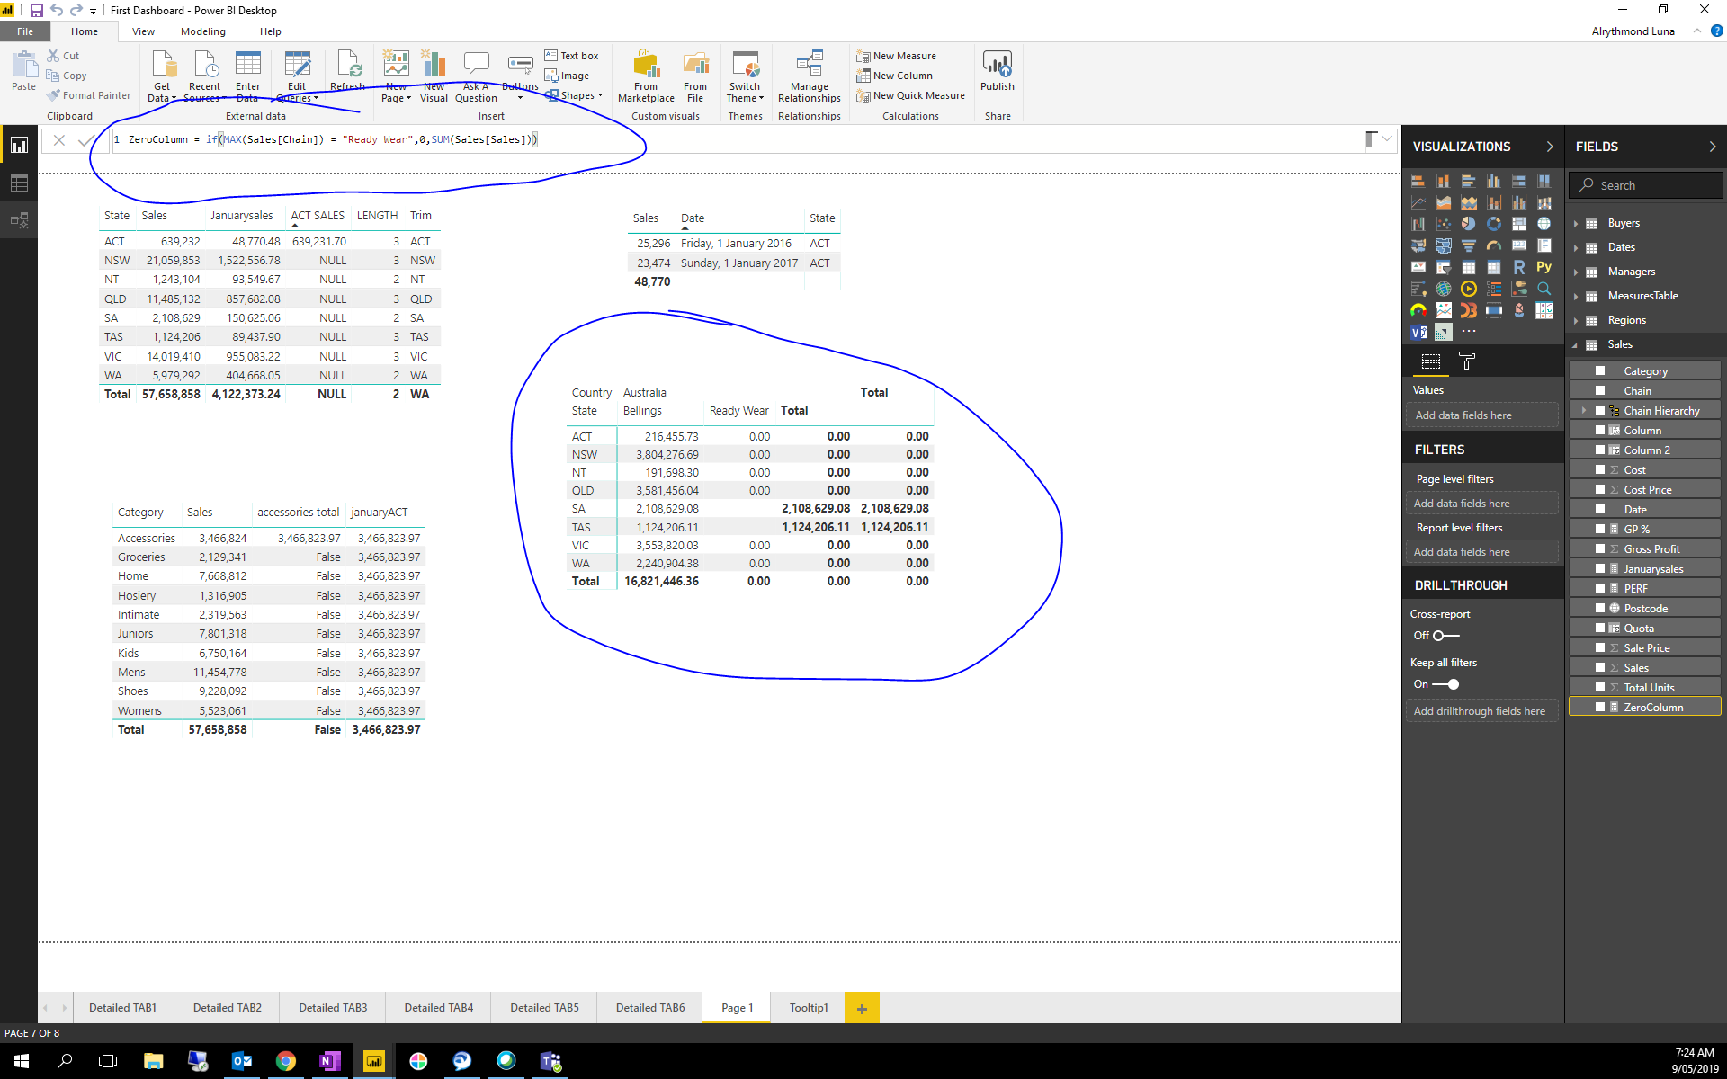Pick the scatter chart visual
This screenshot has width=1727, height=1079.
pyautogui.click(x=1443, y=224)
